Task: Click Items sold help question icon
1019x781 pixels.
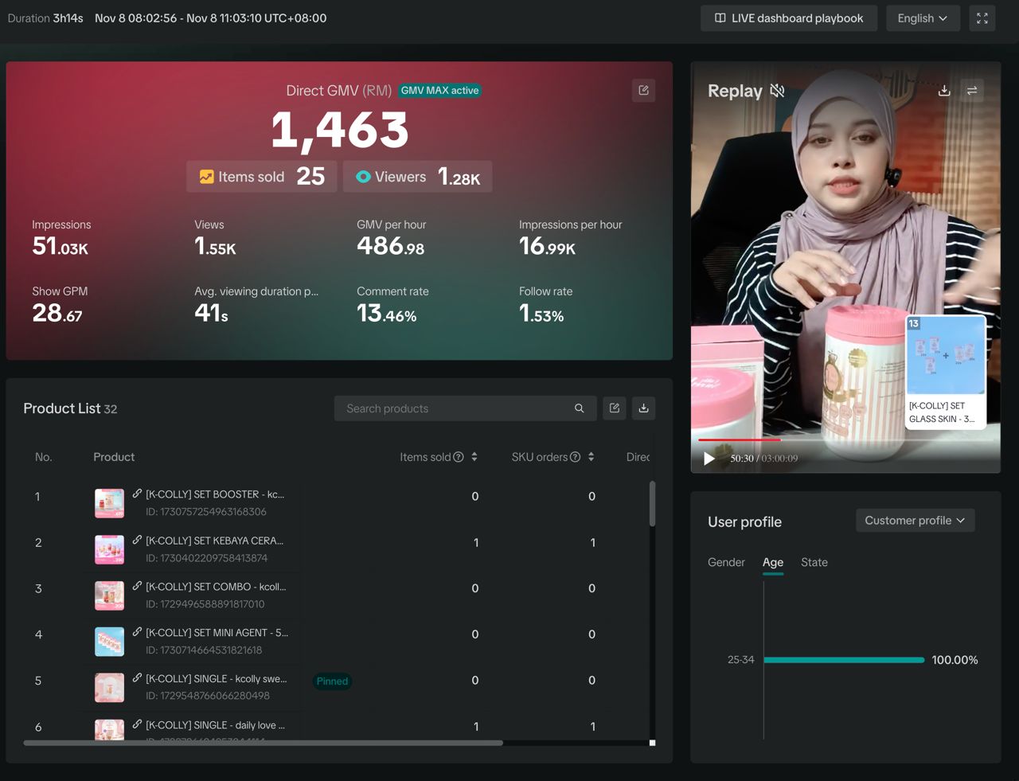Action: coord(459,457)
